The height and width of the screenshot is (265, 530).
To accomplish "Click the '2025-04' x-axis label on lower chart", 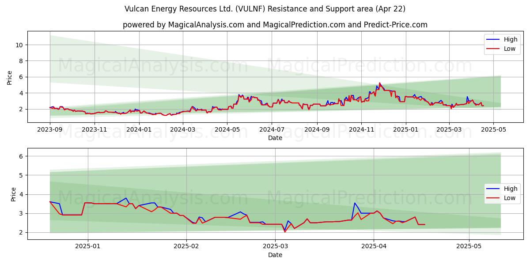I will click(x=374, y=247).
